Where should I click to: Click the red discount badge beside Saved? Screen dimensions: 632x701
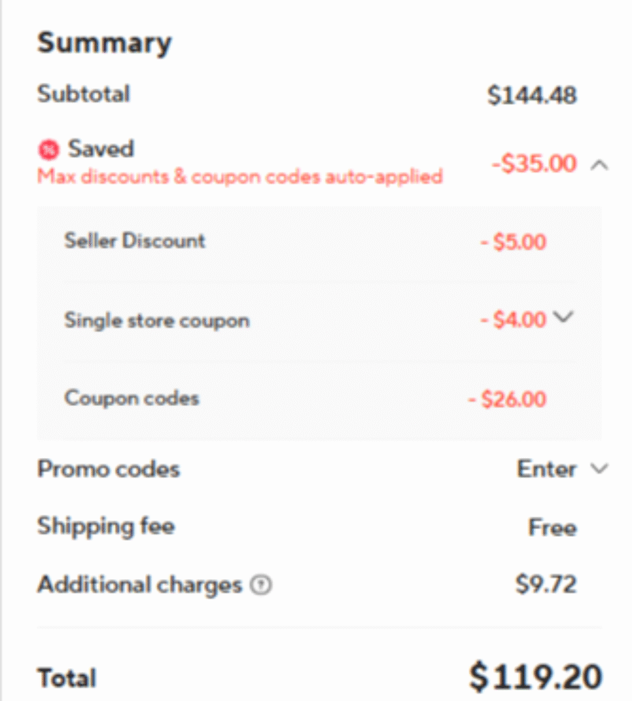[x=49, y=149]
